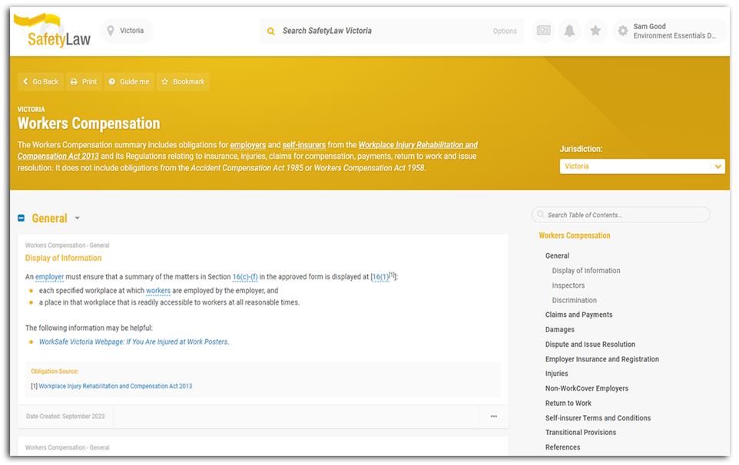Click the Guide me button
Screen dimensions: 739x465
click(x=129, y=81)
